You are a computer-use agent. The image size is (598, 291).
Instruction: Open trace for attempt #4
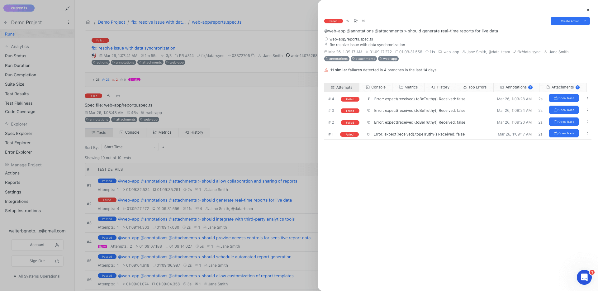(564, 98)
